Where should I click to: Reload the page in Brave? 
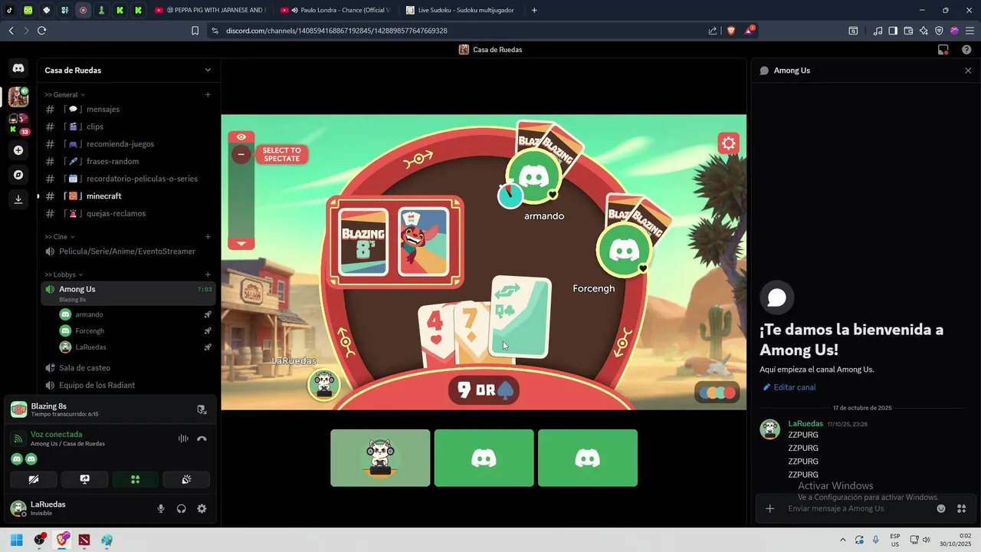tap(41, 31)
